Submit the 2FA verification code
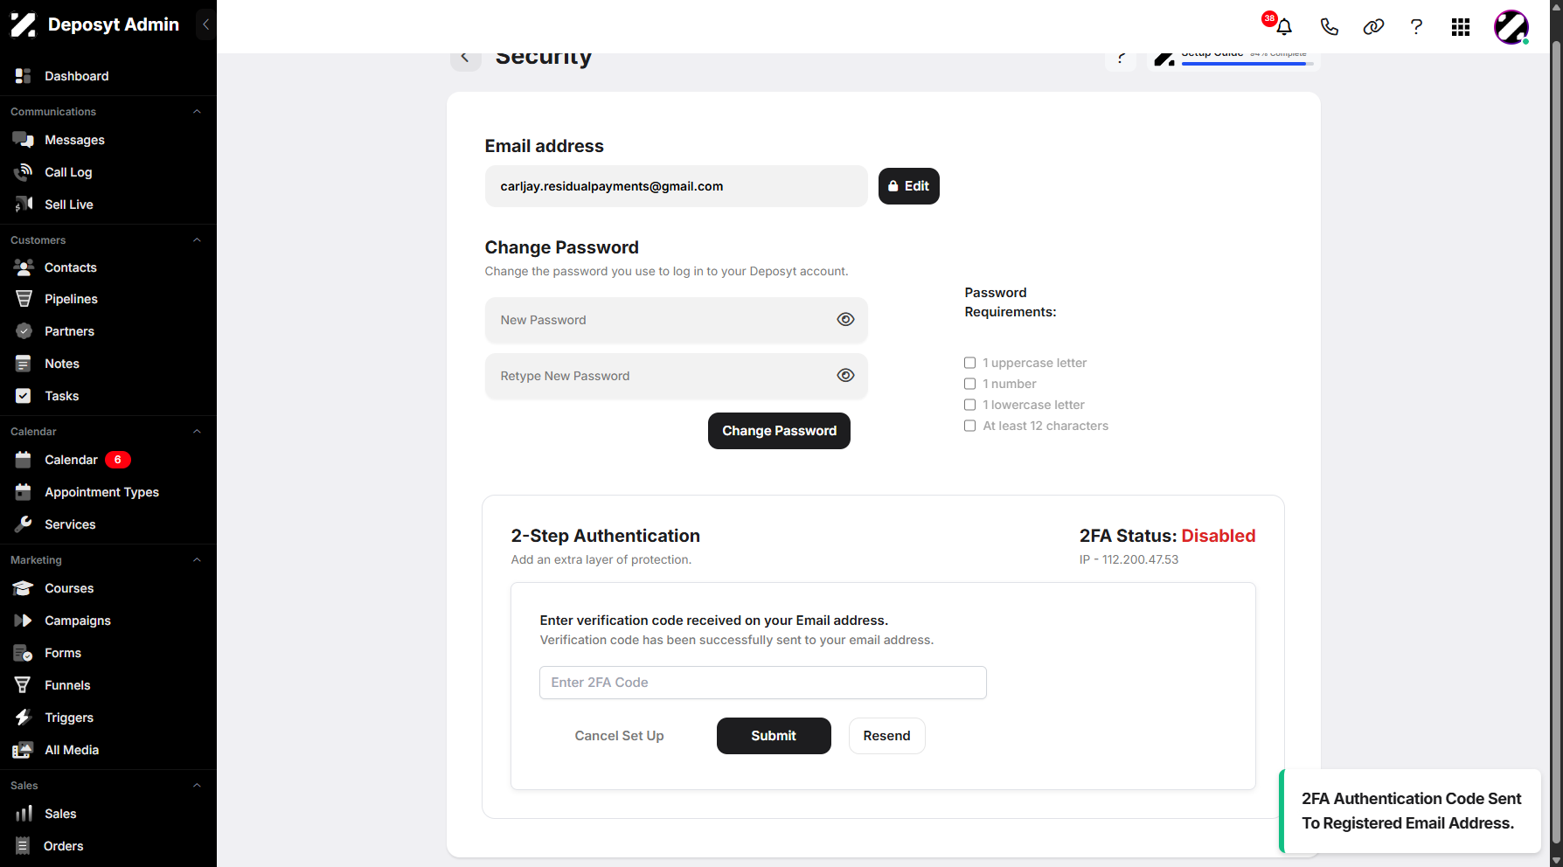1563x867 pixels. pyautogui.click(x=774, y=736)
